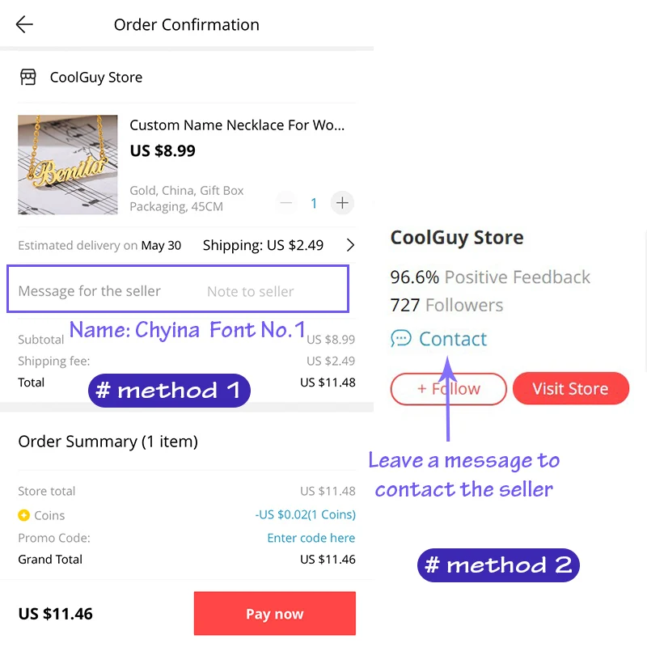Screen dimensions: 647x647
Task: Open the necklace product thumbnail
Action: point(68,165)
